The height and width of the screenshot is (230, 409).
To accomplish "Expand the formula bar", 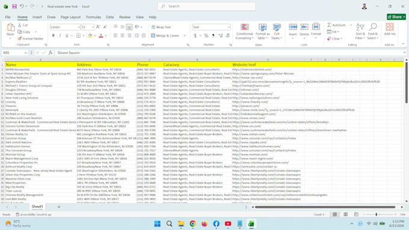I will [404, 53].
